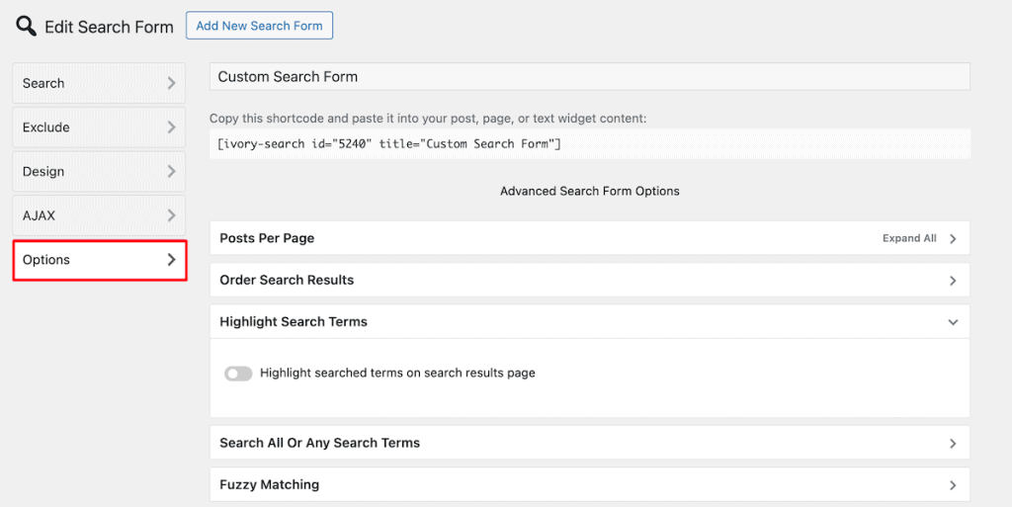Expand the Order Search Results section
This screenshot has height=507, width=1012.
pos(590,280)
